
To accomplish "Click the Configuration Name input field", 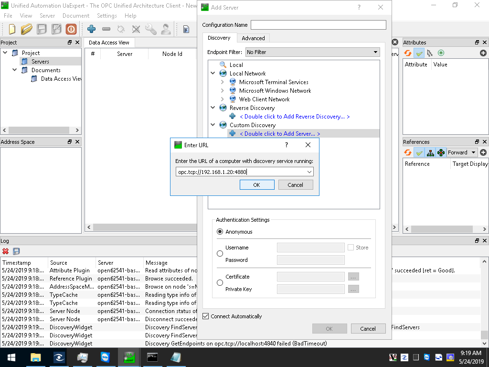I will tap(319, 25).
